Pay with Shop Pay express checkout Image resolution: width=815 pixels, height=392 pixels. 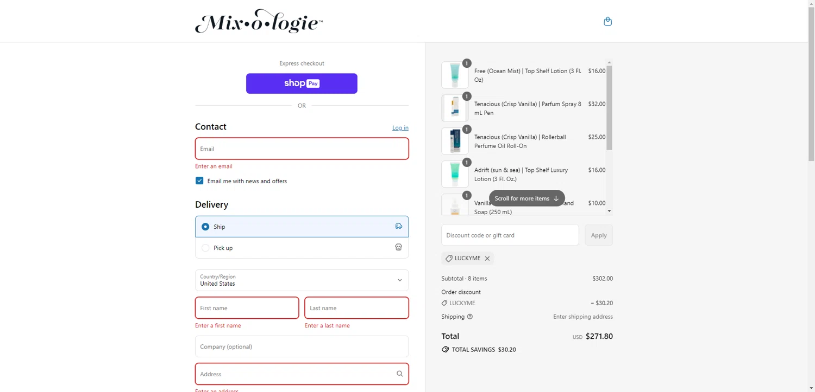coord(302,83)
